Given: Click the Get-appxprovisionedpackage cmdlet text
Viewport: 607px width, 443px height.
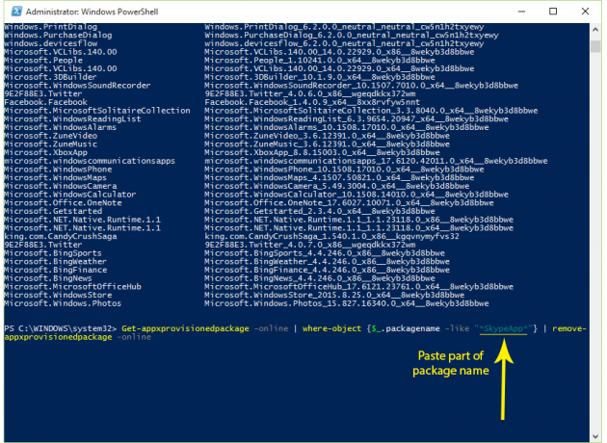Looking at the screenshot, I should coord(174,329).
